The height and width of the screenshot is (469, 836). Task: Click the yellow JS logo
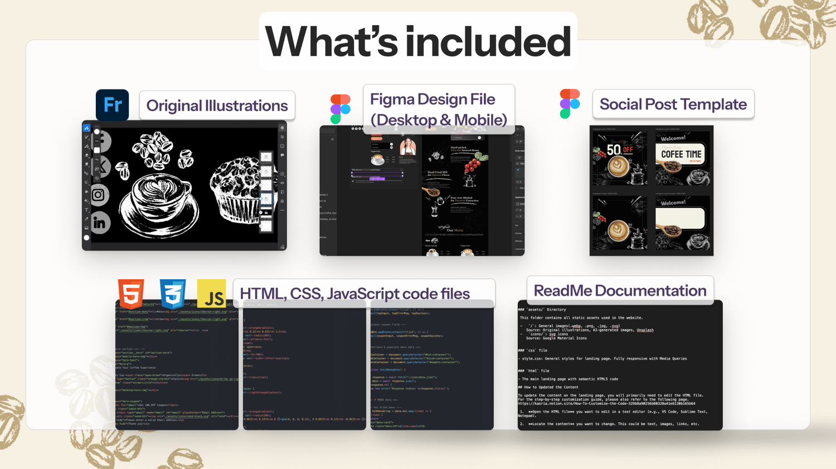212,294
